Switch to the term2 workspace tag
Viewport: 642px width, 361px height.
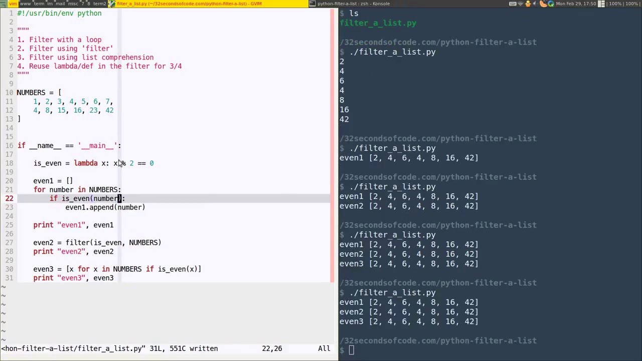point(99,4)
